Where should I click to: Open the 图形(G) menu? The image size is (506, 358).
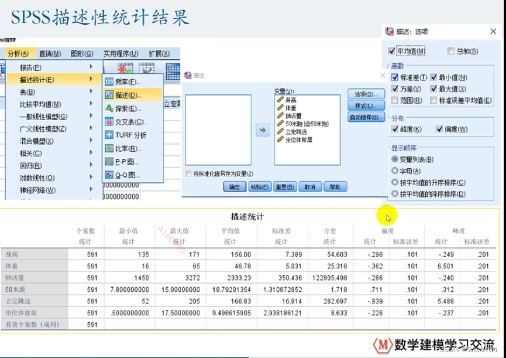pyautogui.click(x=82, y=53)
